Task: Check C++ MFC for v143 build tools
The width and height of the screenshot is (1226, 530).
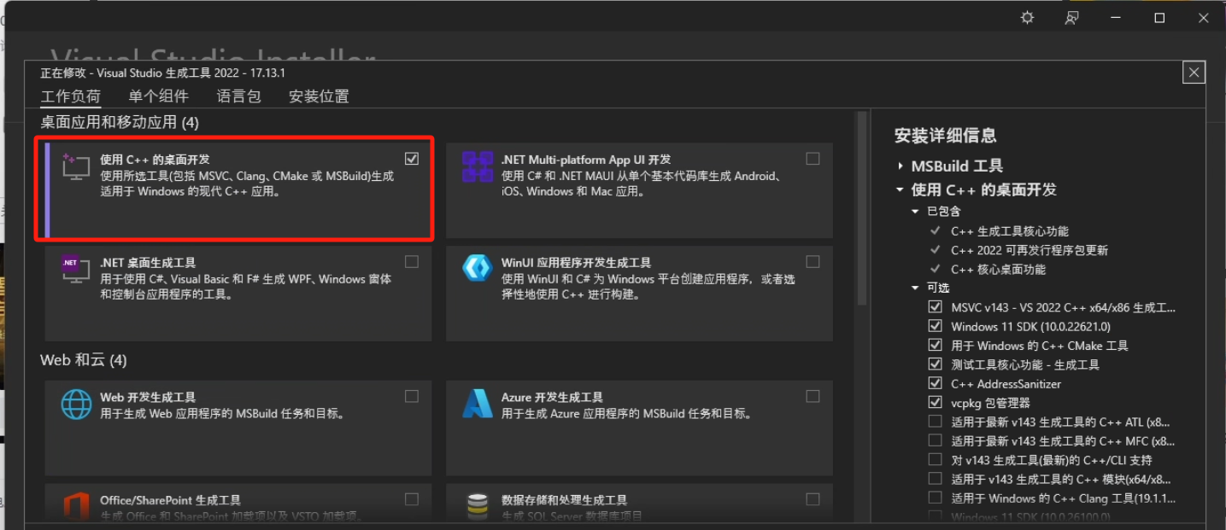Action: [x=935, y=440]
